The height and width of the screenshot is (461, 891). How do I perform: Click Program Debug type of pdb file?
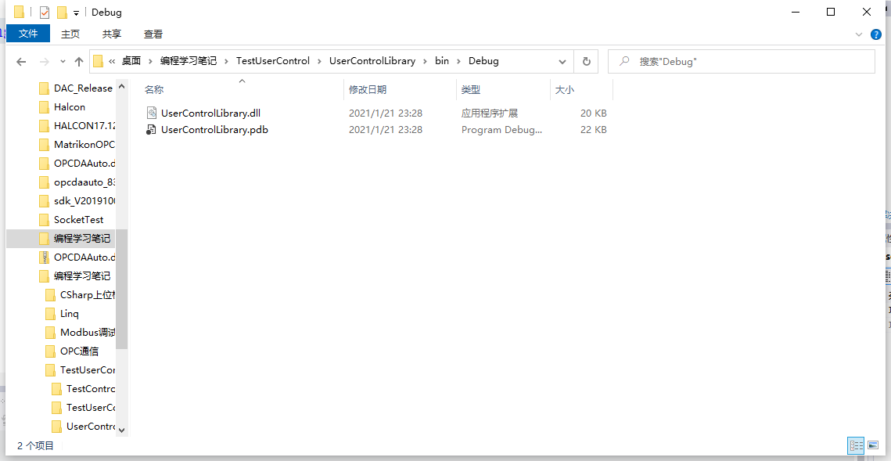point(501,130)
